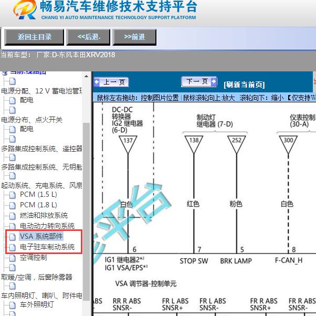Screen dimensions: 316x316
Task: Click the right arrow icon beside 下一页
Action: coord(214,81)
